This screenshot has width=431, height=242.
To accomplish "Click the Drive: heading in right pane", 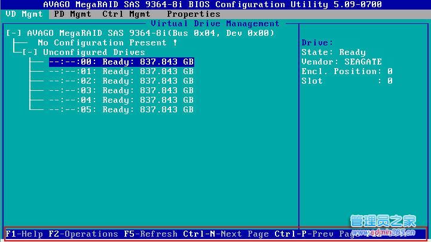I will (317, 42).
